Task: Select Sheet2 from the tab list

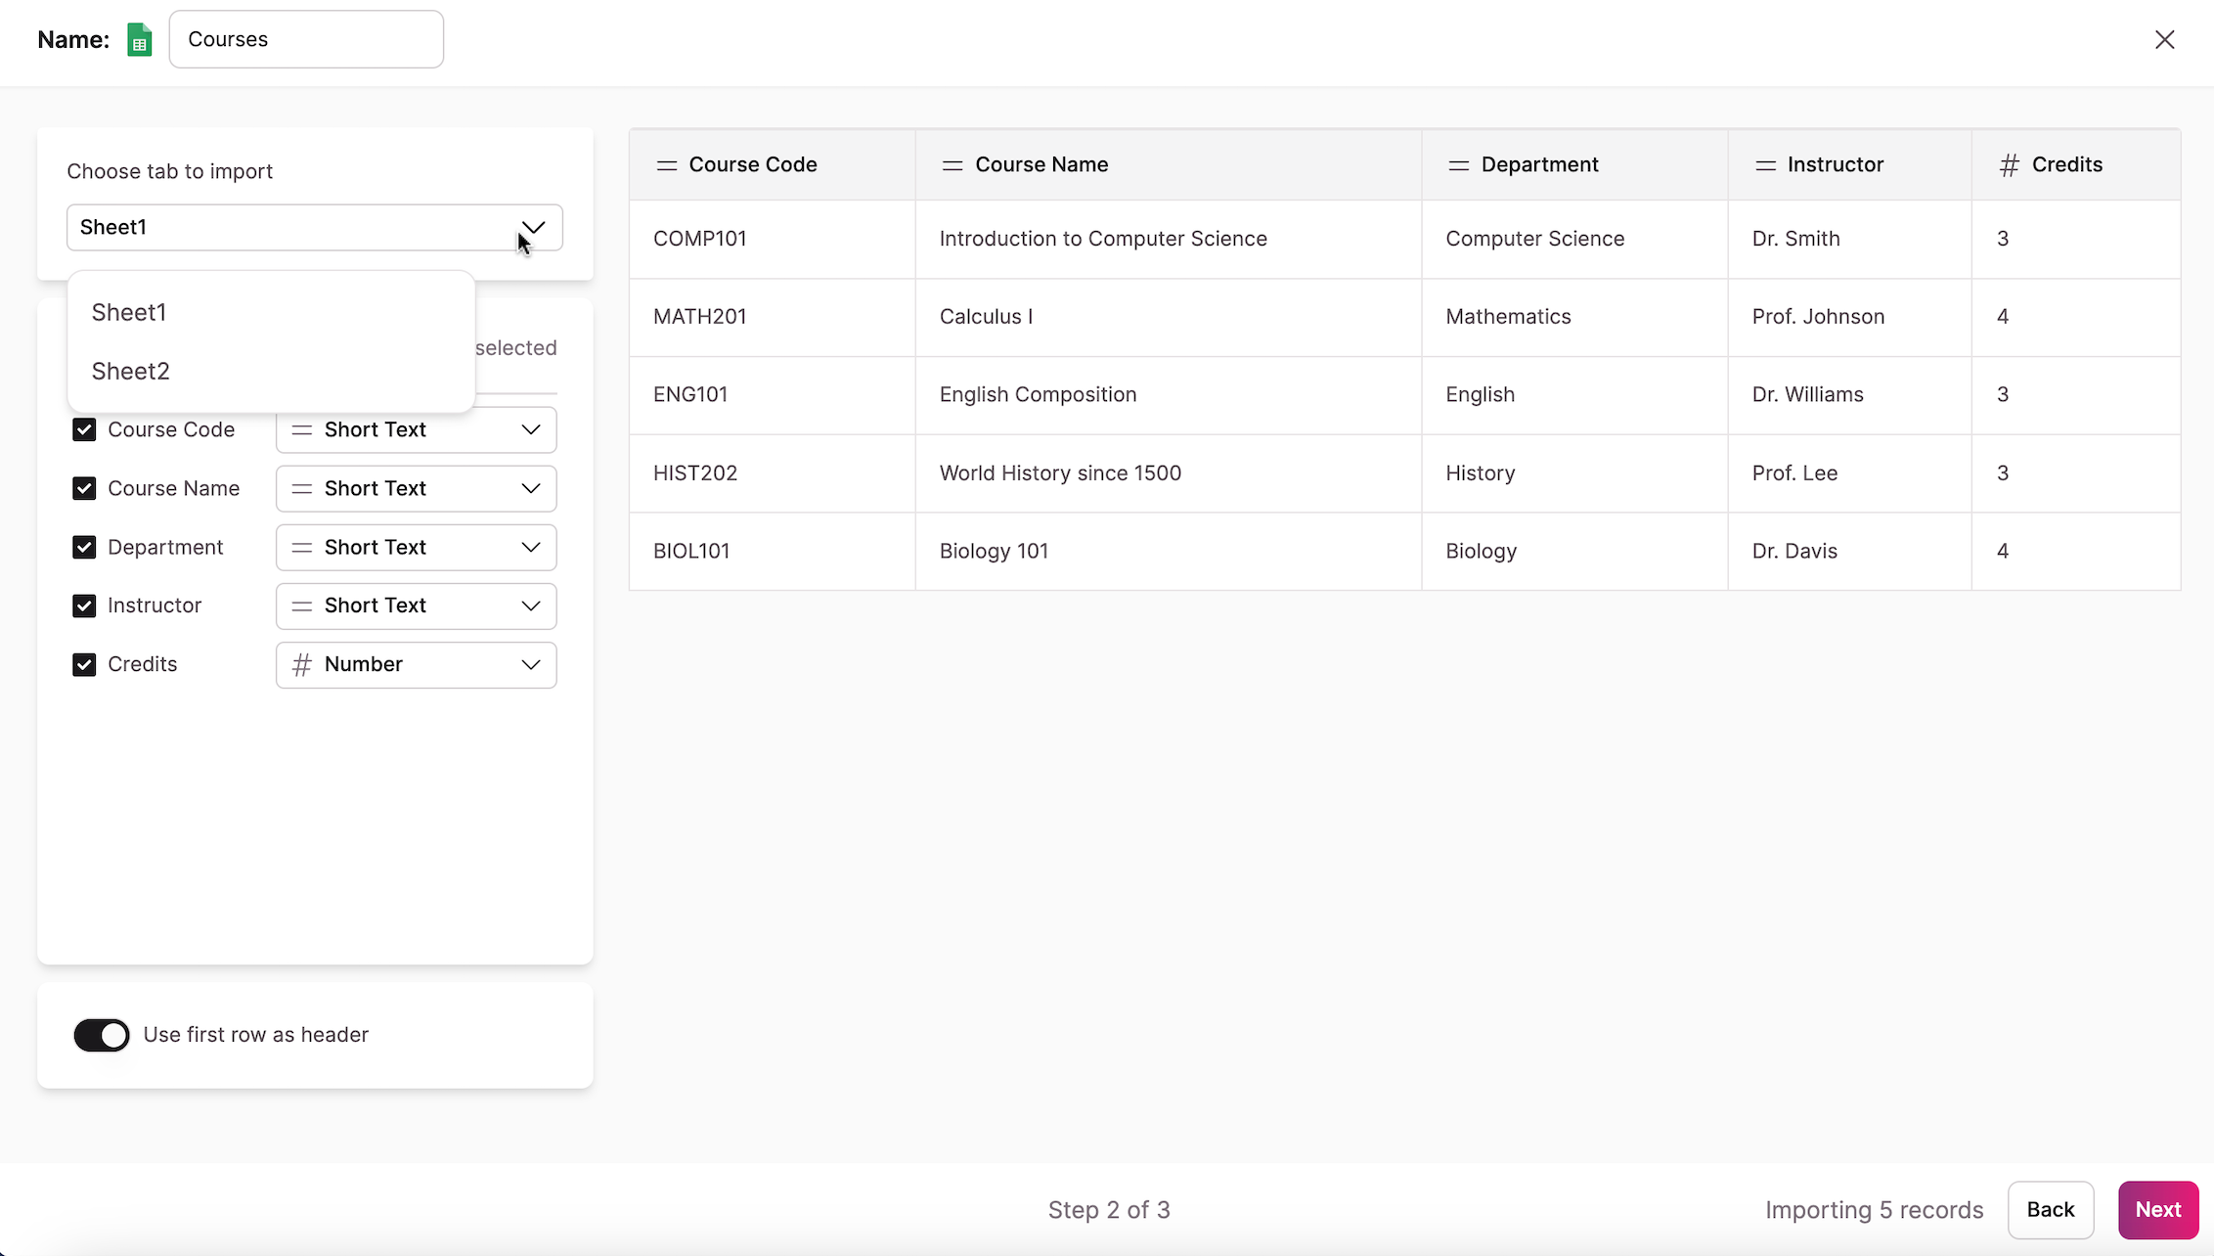Action: pos(271,371)
